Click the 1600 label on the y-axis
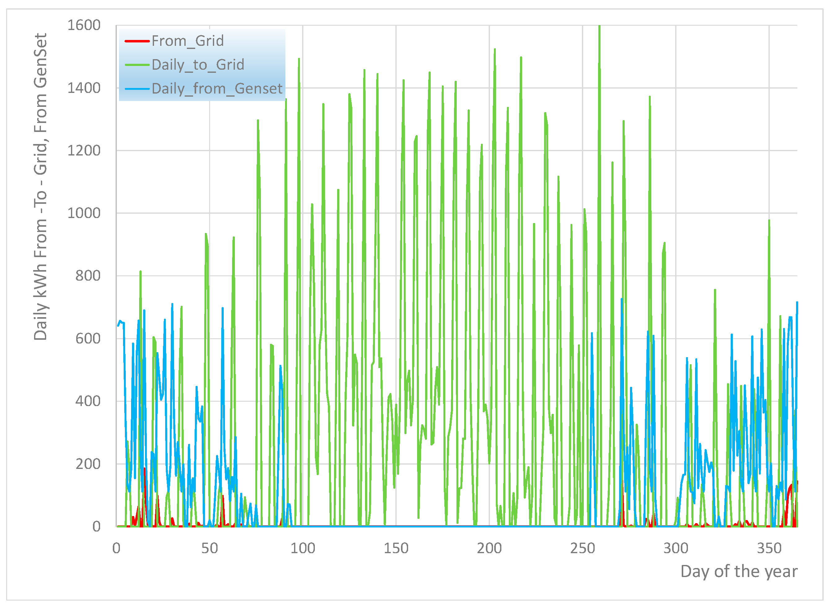832x608 pixels. tap(84, 25)
